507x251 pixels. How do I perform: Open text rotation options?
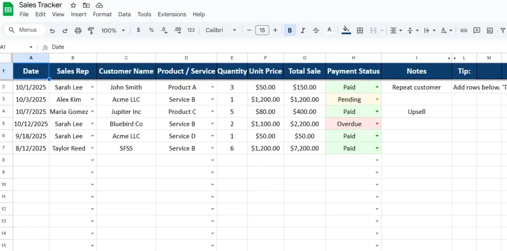(446, 30)
